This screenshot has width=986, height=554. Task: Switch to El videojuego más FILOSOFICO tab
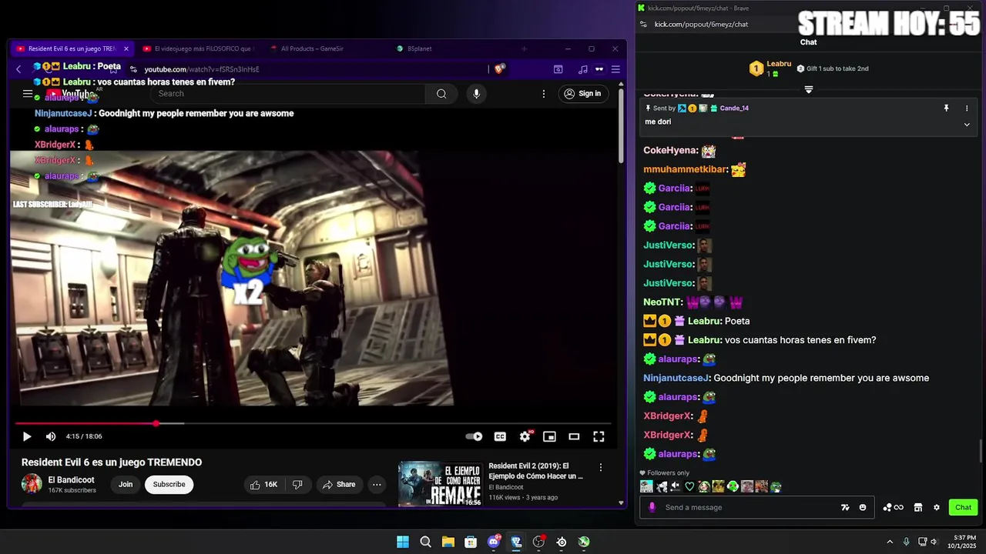(x=199, y=48)
